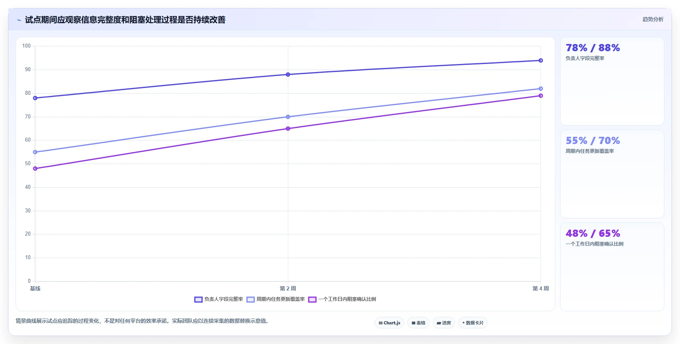Toggle the 一个工作日内阻塞确认比例 legend swatch

[x=312, y=300]
